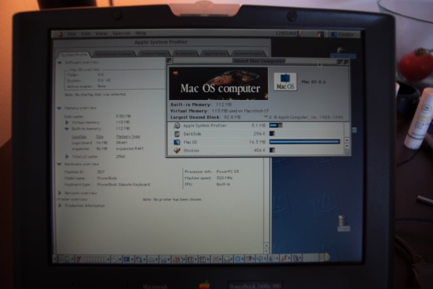Select the System Profile tab
This screenshot has height=289, width=433.
click(74, 54)
